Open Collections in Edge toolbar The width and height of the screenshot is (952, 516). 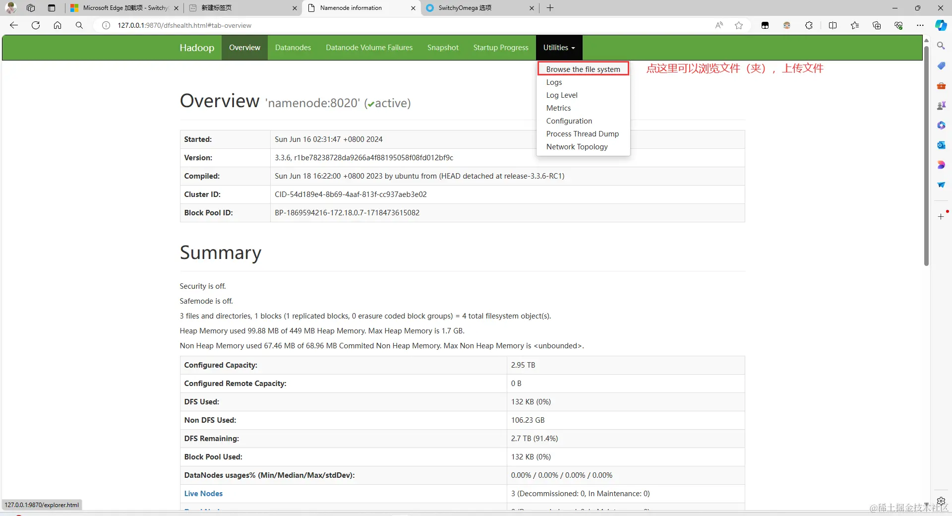877,25
